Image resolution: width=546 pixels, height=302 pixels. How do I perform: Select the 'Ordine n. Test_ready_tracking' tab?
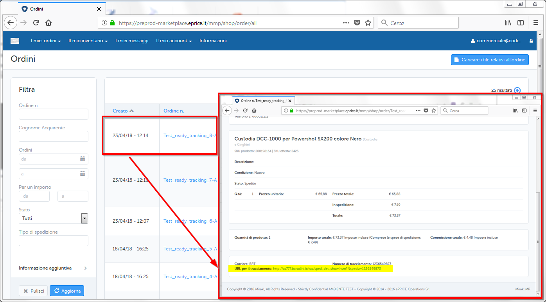coord(263,101)
